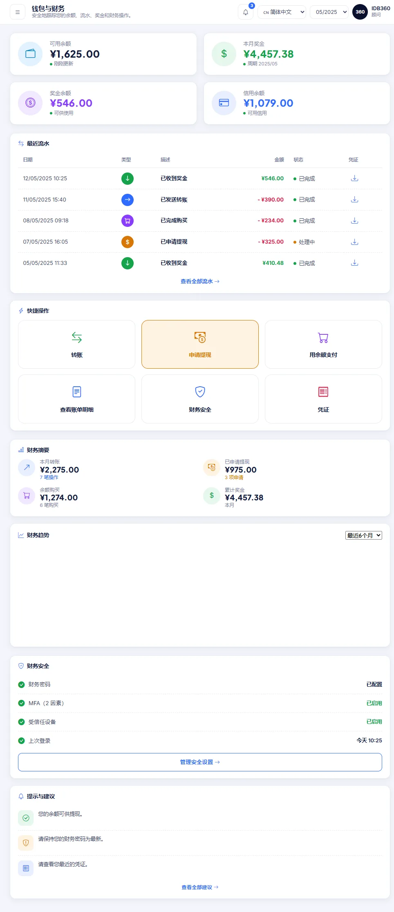Click the 处理中 status label

[x=307, y=242]
